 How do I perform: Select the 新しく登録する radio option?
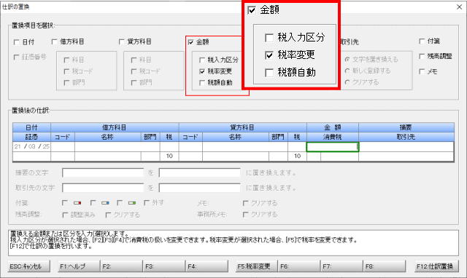(x=347, y=71)
